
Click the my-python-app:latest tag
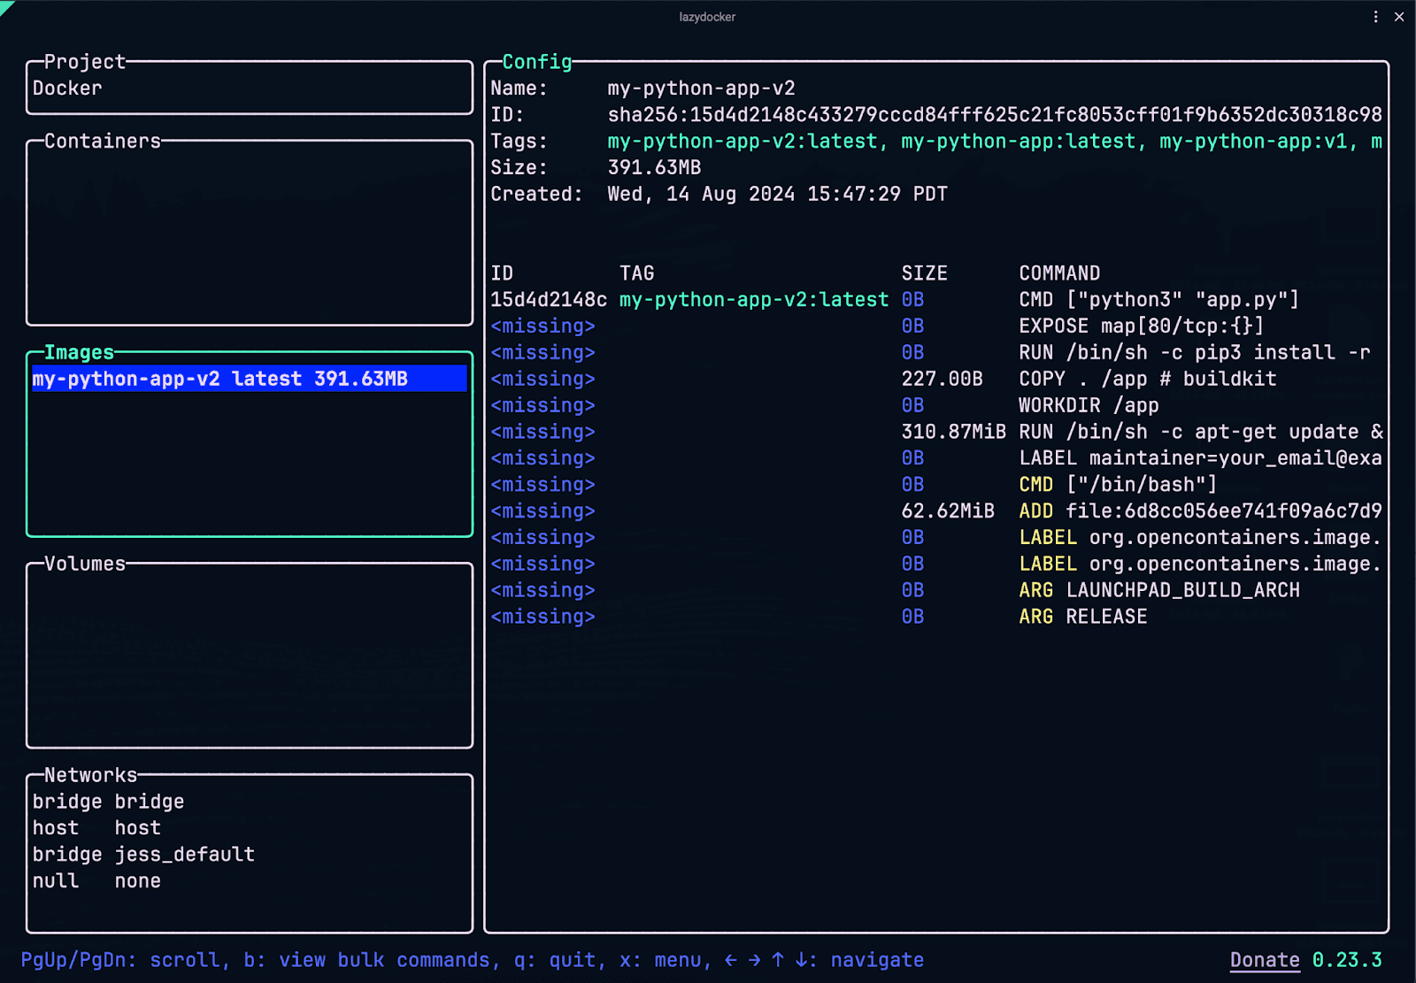tap(1018, 142)
